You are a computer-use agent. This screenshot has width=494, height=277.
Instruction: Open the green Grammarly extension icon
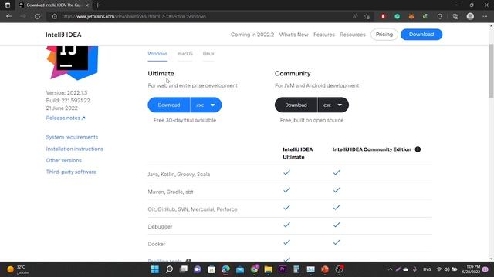click(x=398, y=16)
